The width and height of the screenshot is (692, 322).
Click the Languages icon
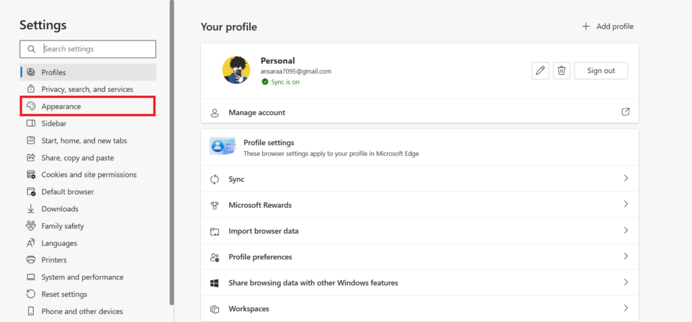(x=31, y=243)
